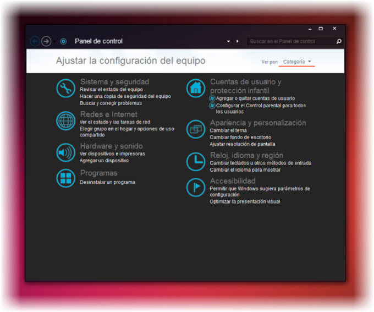Open the Apariencia y personalización heading

tap(258, 123)
